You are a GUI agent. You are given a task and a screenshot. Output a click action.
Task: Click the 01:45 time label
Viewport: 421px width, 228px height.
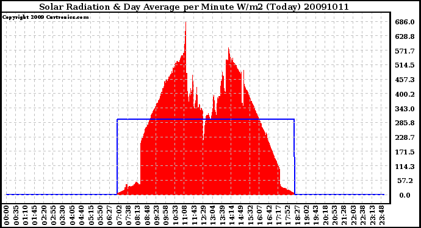tap(35, 215)
